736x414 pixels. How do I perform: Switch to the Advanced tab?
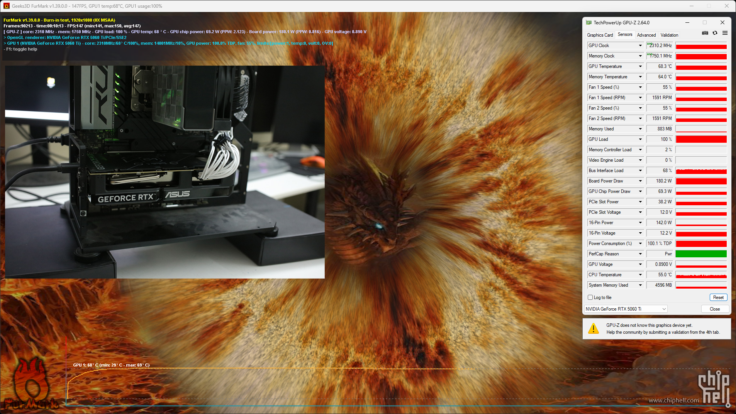[646, 35]
